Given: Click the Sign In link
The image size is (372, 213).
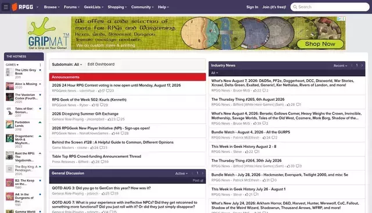Looking at the screenshot, I should click(252, 7).
